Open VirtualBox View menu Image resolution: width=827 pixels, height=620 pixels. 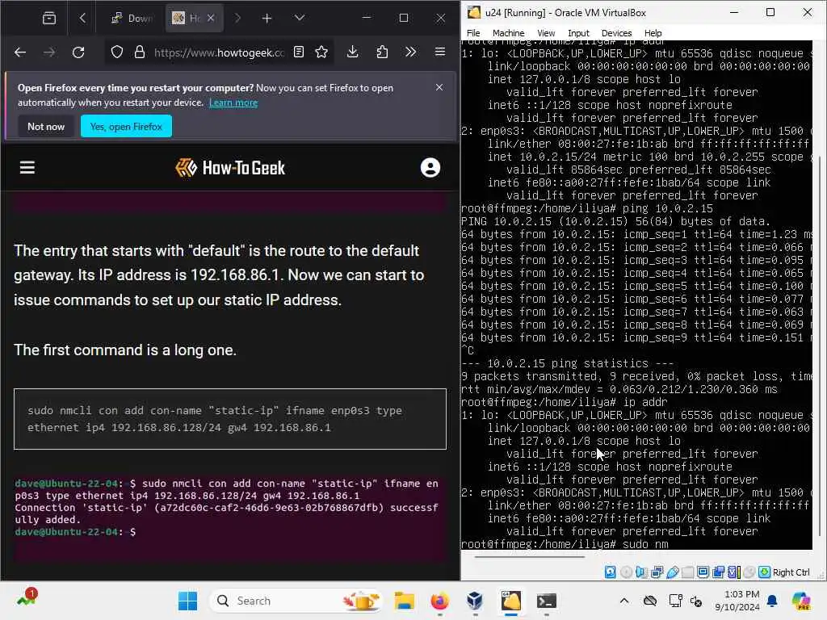tap(546, 32)
